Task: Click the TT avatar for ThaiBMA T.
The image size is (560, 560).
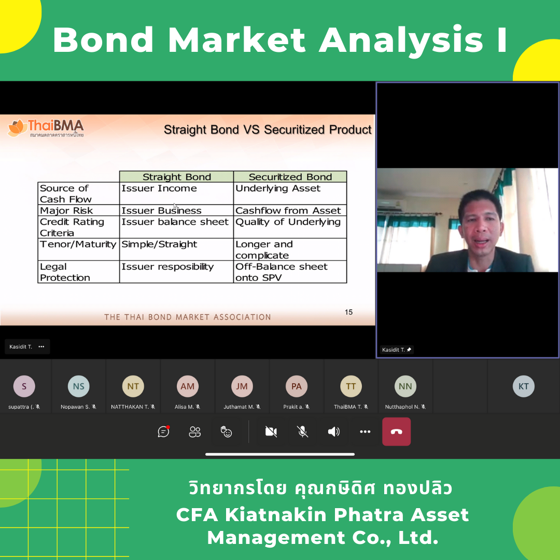Action: pyautogui.click(x=351, y=386)
